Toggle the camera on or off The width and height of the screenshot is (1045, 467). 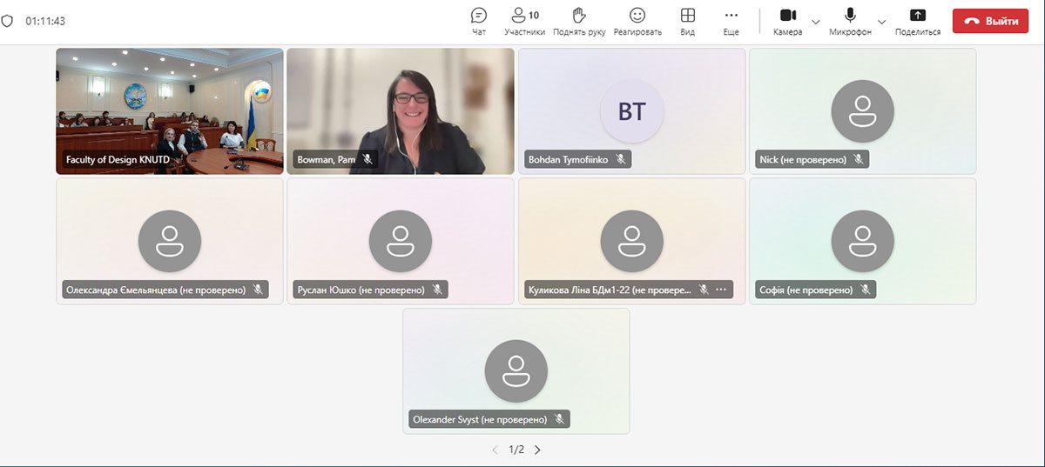[x=787, y=21]
